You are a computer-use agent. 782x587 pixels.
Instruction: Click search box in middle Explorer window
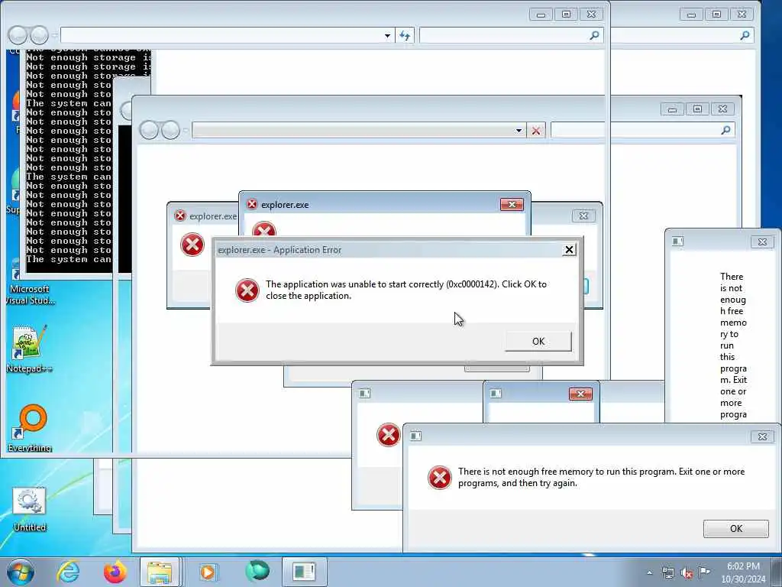(x=642, y=130)
